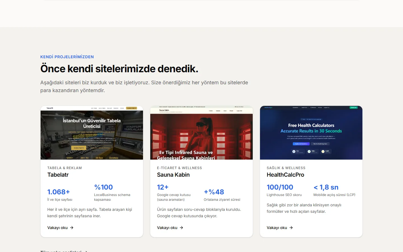Click the 'Google cevap kutusu (sauna aramaları)' label

(x=174, y=197)
